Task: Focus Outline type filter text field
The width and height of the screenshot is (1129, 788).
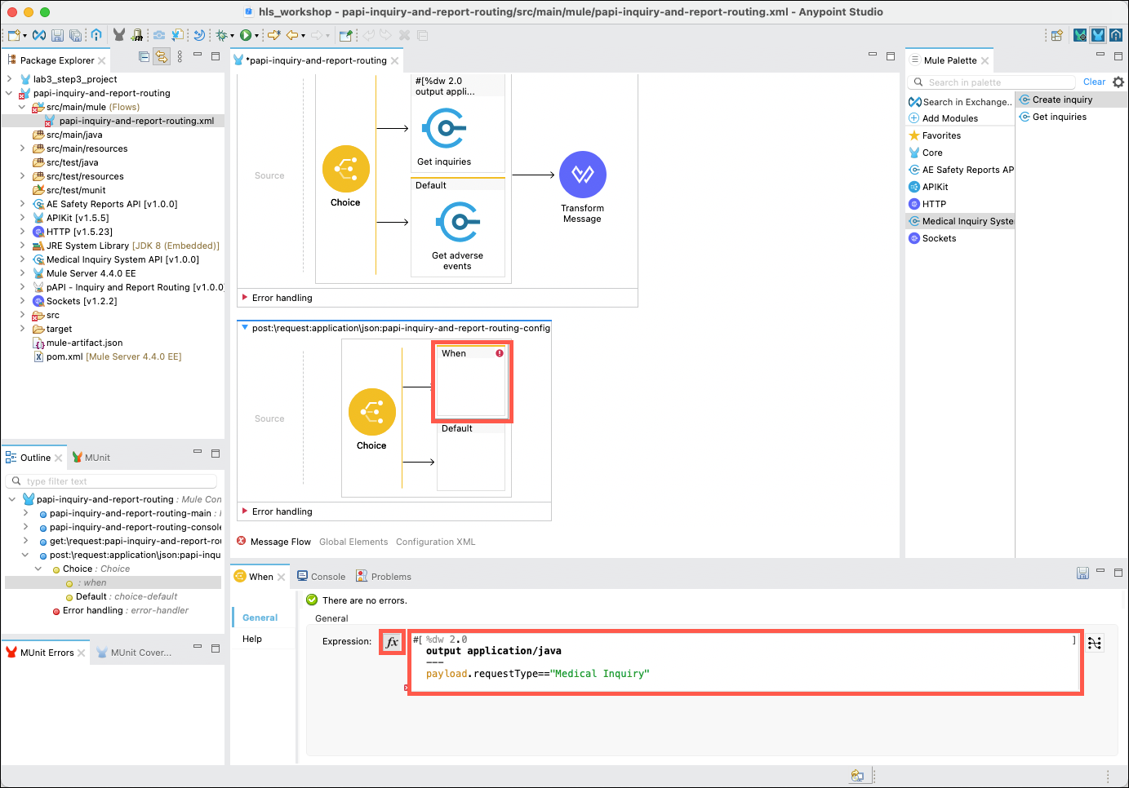Action: tap(112, 481)
